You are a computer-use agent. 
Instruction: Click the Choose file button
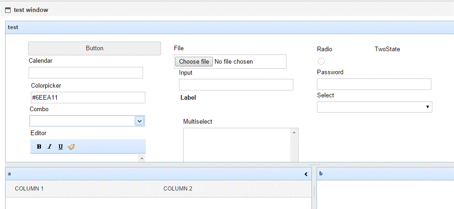pos(194,62)
